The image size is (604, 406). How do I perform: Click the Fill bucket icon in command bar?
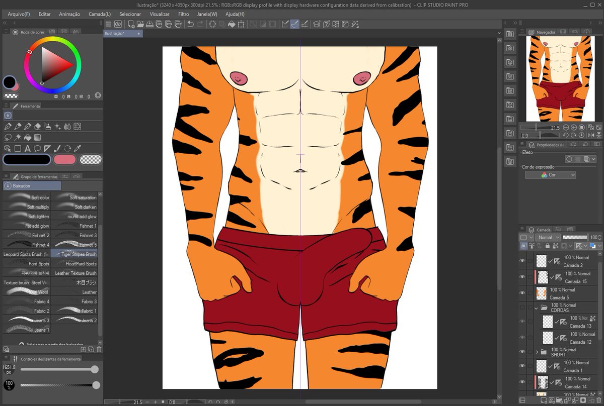(231, 24)
